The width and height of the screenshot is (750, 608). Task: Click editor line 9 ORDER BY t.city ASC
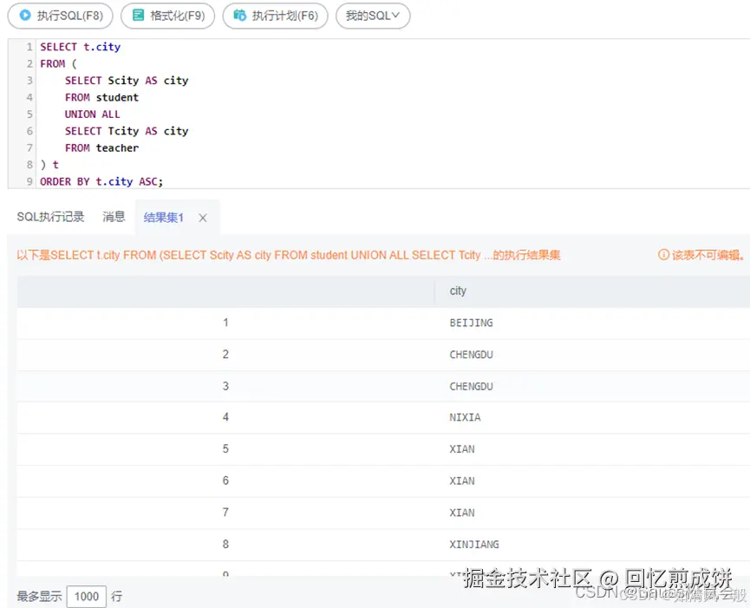click(101, 182)
